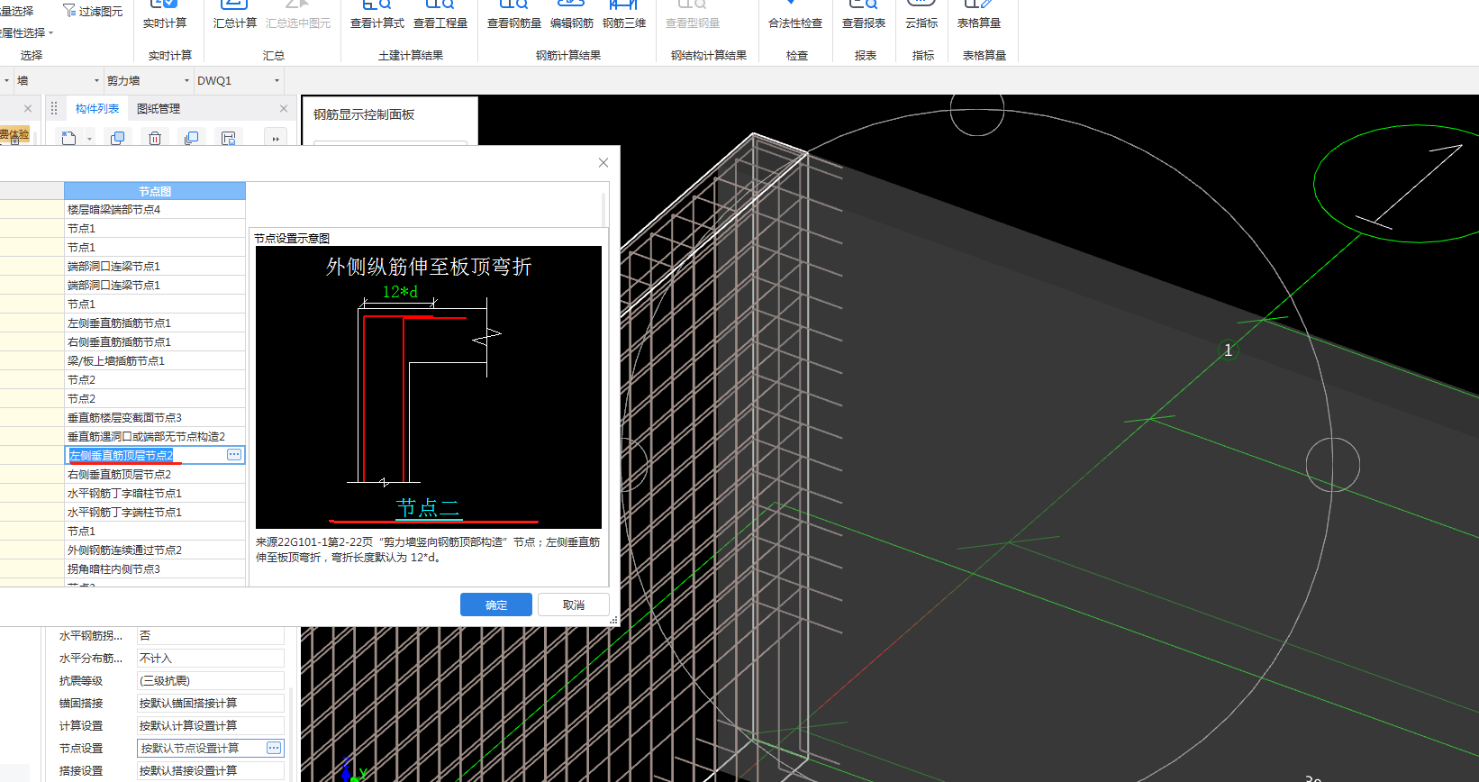This screenshot has height=782, width=1479.
Task: Click 水平分布筋 value 不计入
Action: (211, 659)
